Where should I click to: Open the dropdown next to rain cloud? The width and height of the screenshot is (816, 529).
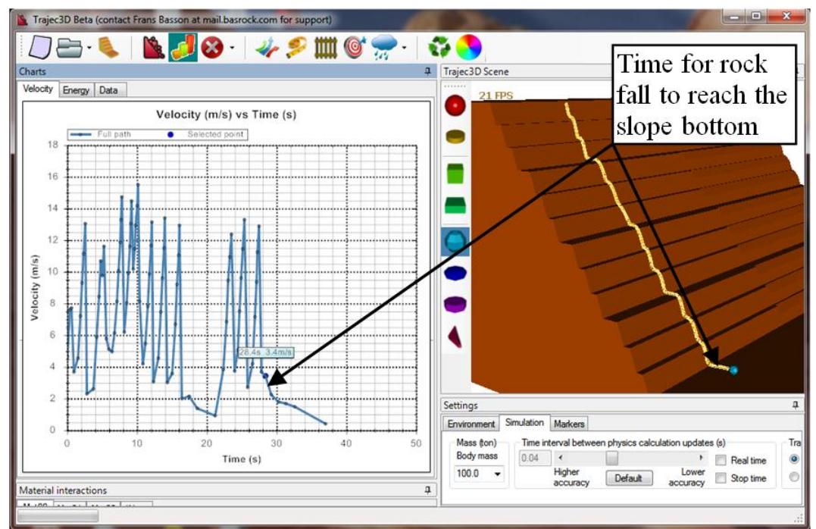[404, 48]
